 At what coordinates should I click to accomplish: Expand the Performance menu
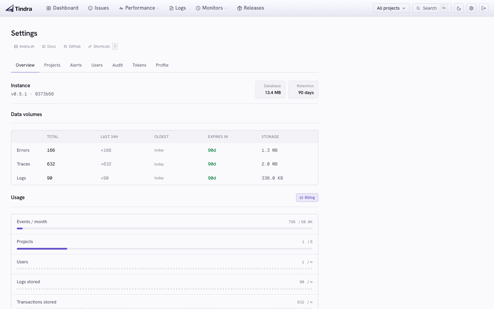(139, 8)
